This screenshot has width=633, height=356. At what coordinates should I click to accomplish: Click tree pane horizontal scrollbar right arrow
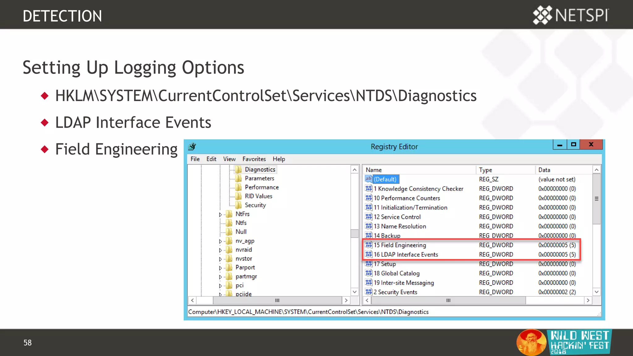[346, 300]
